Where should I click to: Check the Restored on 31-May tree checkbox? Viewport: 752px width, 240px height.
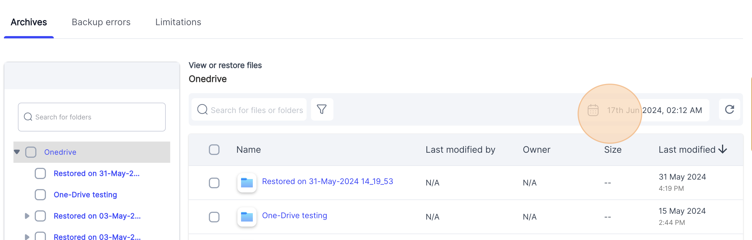pyautogui.click(x=40, y=173)
